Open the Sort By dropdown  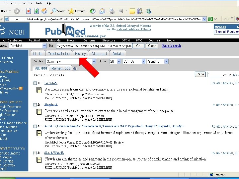pyautogui.click(x=143, y=62)
